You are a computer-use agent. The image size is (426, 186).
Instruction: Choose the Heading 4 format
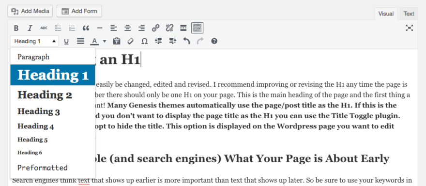tap(53, 126)
